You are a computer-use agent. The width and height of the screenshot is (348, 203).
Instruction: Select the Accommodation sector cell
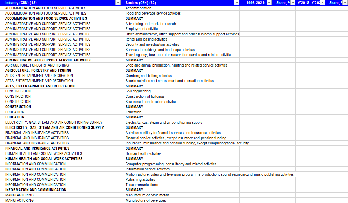click(180, 8)
